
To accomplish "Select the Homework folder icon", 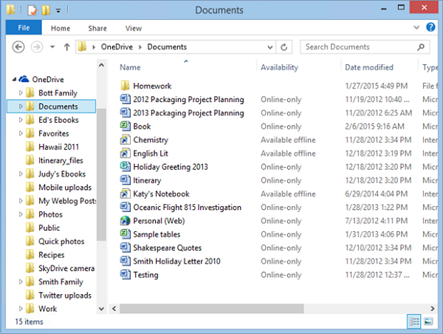I will (125, 86).
